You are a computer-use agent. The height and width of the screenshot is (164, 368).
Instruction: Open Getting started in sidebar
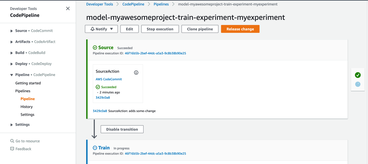click(28, 83)
